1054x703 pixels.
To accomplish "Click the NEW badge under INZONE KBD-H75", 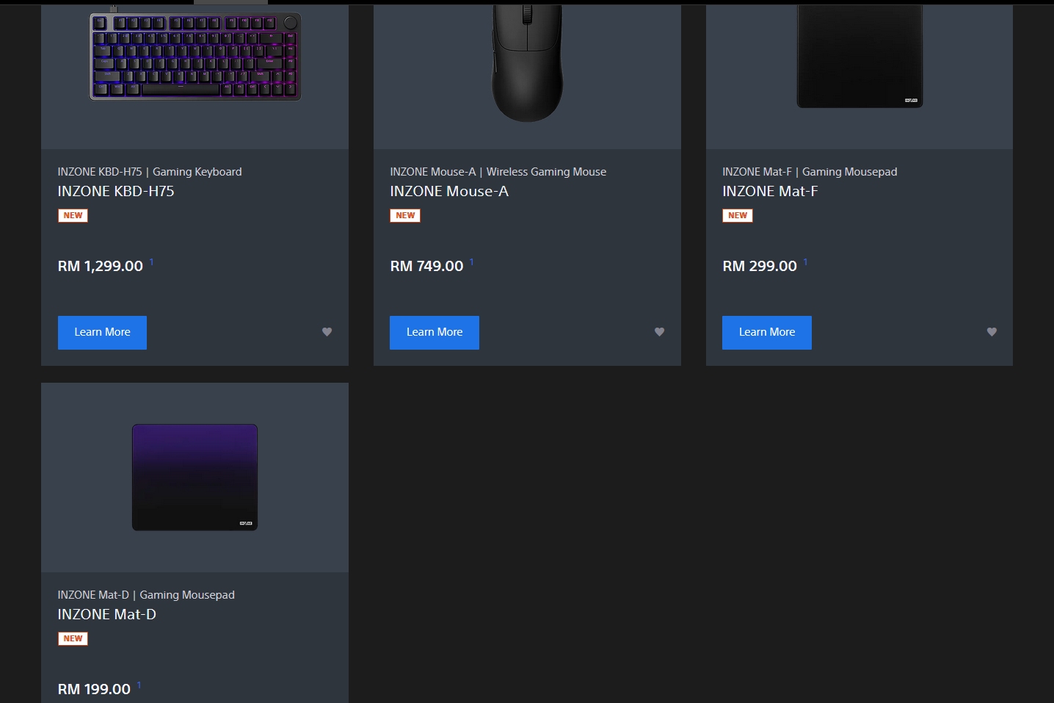I will 73,215.
